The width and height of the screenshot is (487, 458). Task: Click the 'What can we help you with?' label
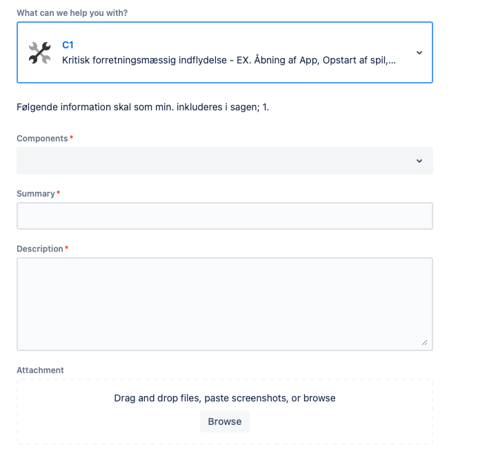(x=72, y=13)
